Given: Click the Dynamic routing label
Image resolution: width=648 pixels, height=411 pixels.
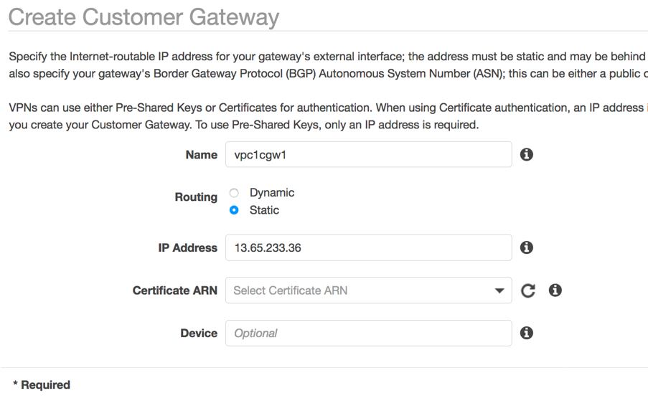Looking at the screenshot, I should click(x=272, y=192).
